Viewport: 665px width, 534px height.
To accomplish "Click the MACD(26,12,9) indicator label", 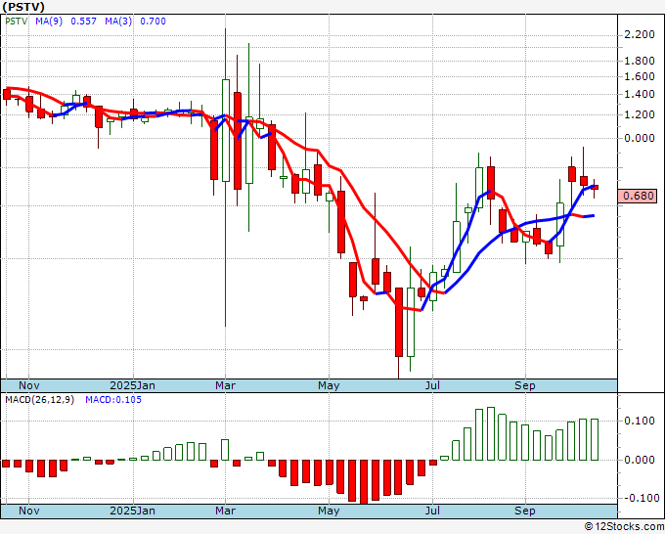I will pos(38,400).
